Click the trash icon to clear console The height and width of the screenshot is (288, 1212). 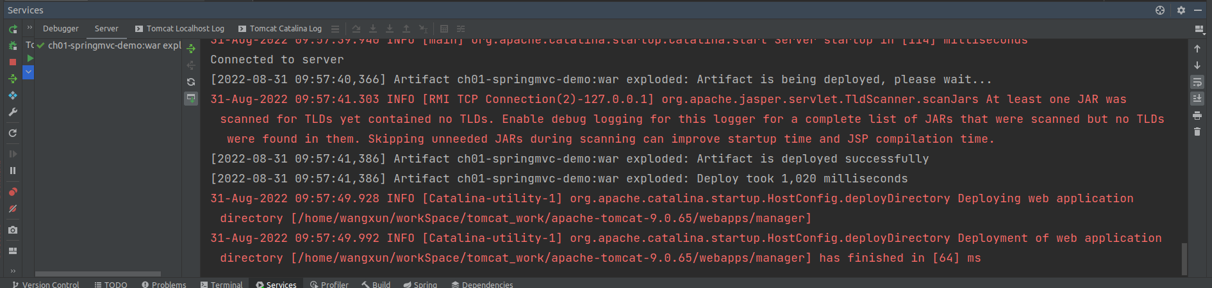pos(1197,132)
